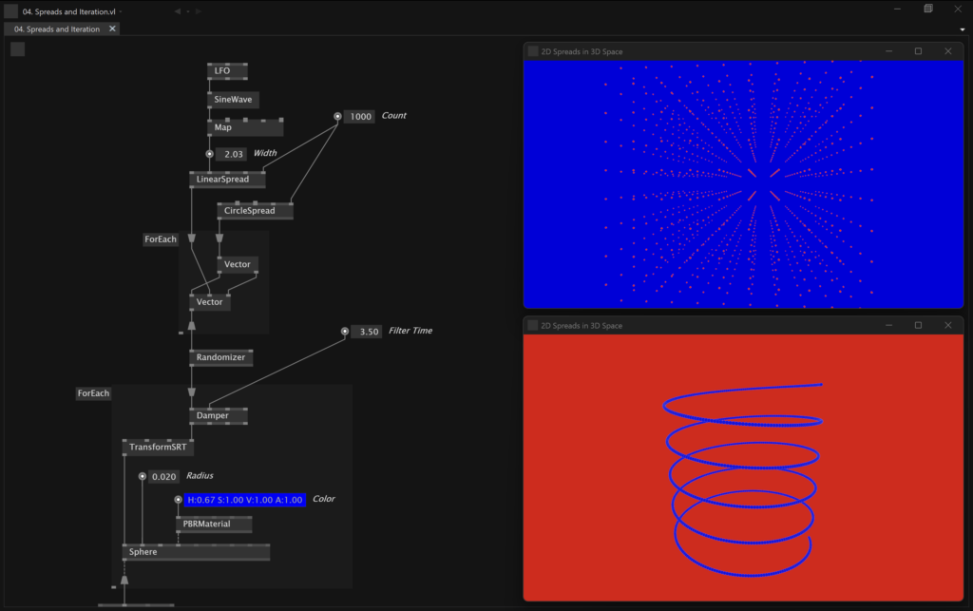Switch to the 04. Spreads and Iteration tab
Image resolution: width=973 pixels, height=611 pixels.
coord(57,29)
